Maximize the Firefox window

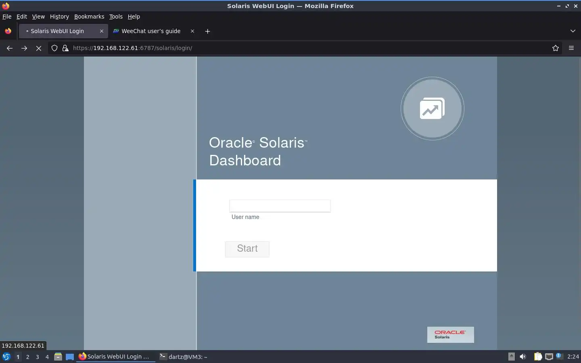(567, 6)
